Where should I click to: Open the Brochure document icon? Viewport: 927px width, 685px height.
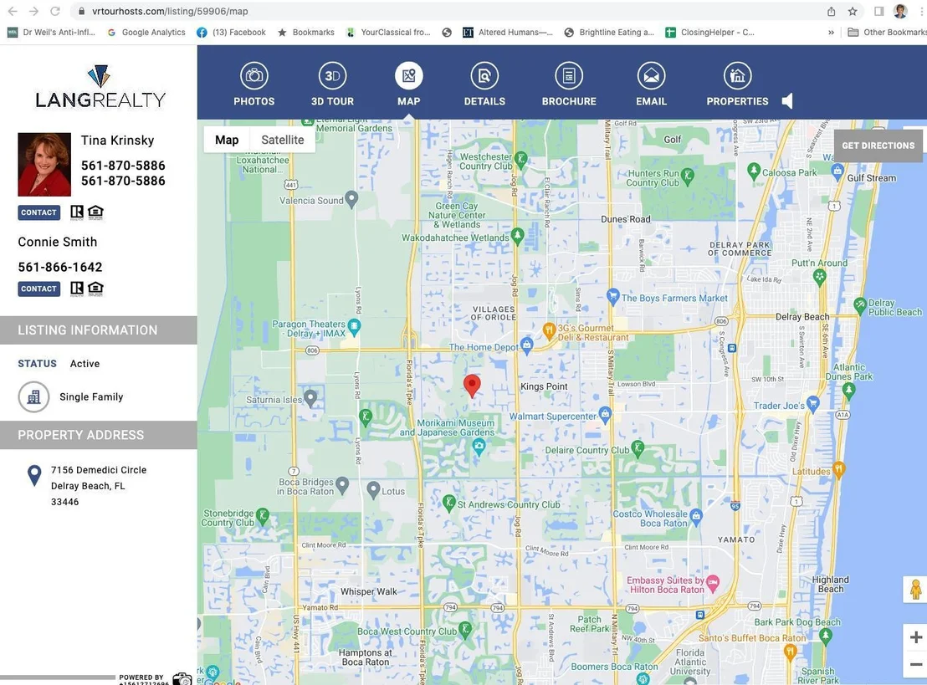click(x=569, y=76)
